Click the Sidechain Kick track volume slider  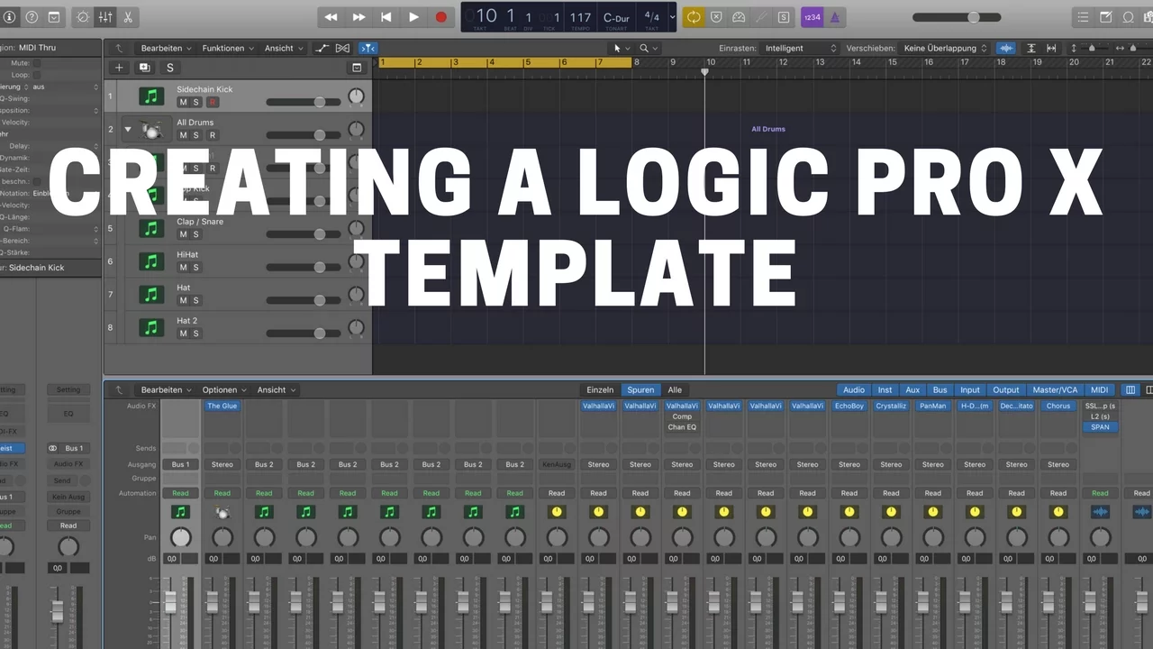304,102
